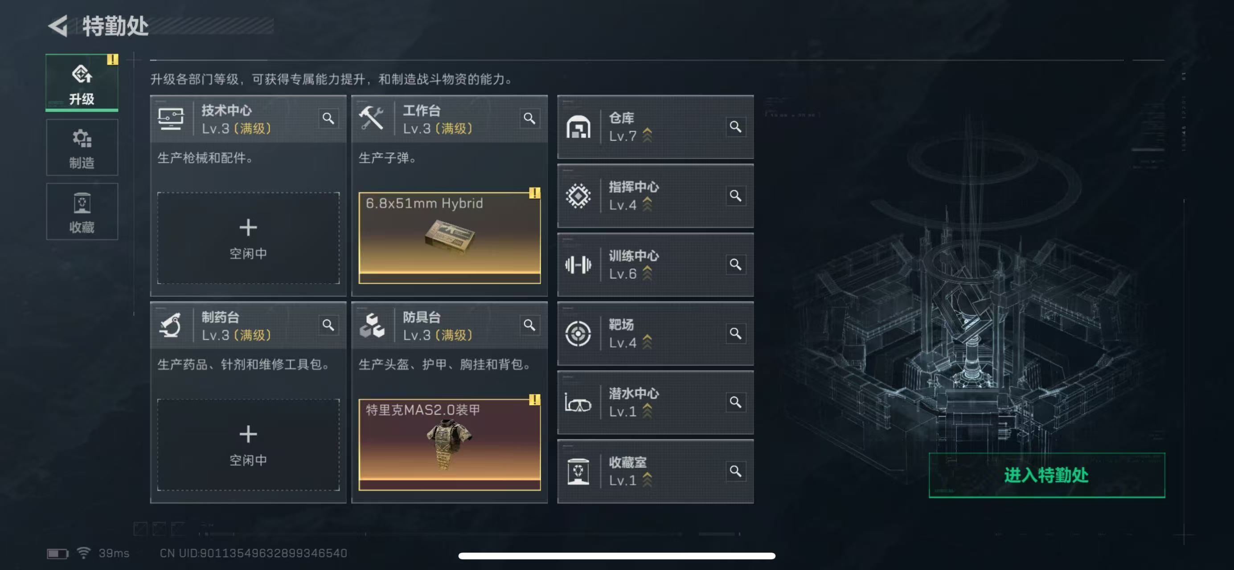Image resolution: width=1234 pixels, height=570 pixels.
Task: Open the 收藏 tab in sidebar
Action: click(x=82, y=211)
